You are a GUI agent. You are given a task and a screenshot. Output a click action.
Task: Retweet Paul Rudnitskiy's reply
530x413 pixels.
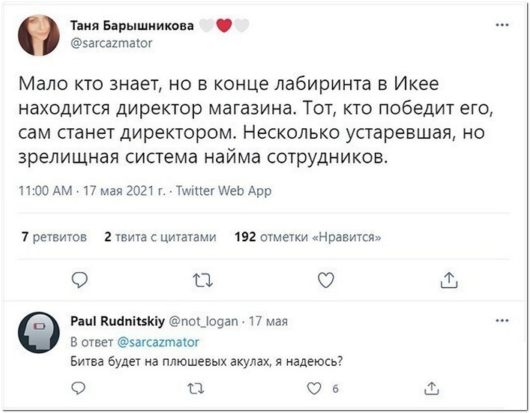(196, 389)
